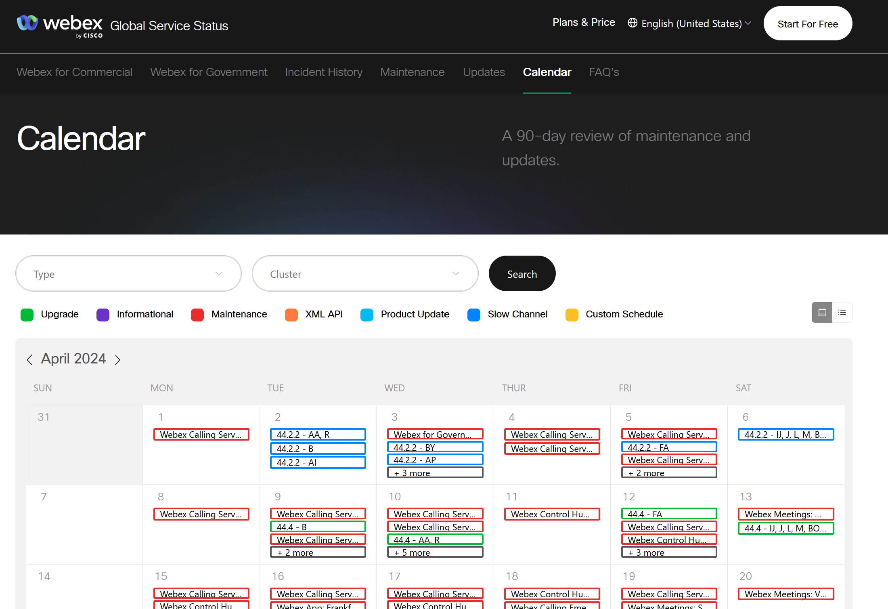
Task: Click the purple Informational legend icon
Action: (103, 315)
